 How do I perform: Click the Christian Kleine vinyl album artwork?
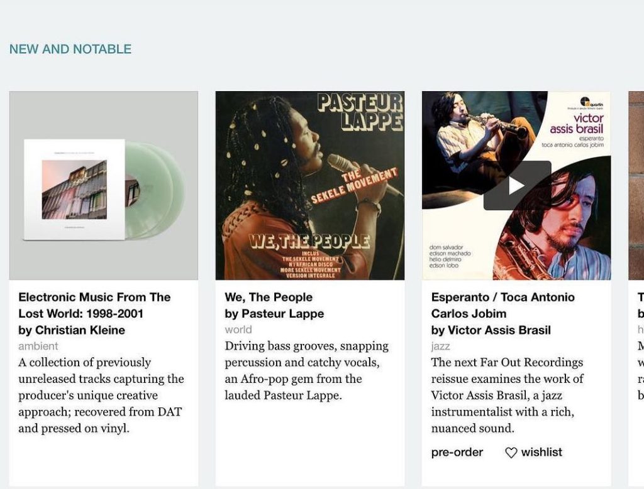click(x=103, y=185)
